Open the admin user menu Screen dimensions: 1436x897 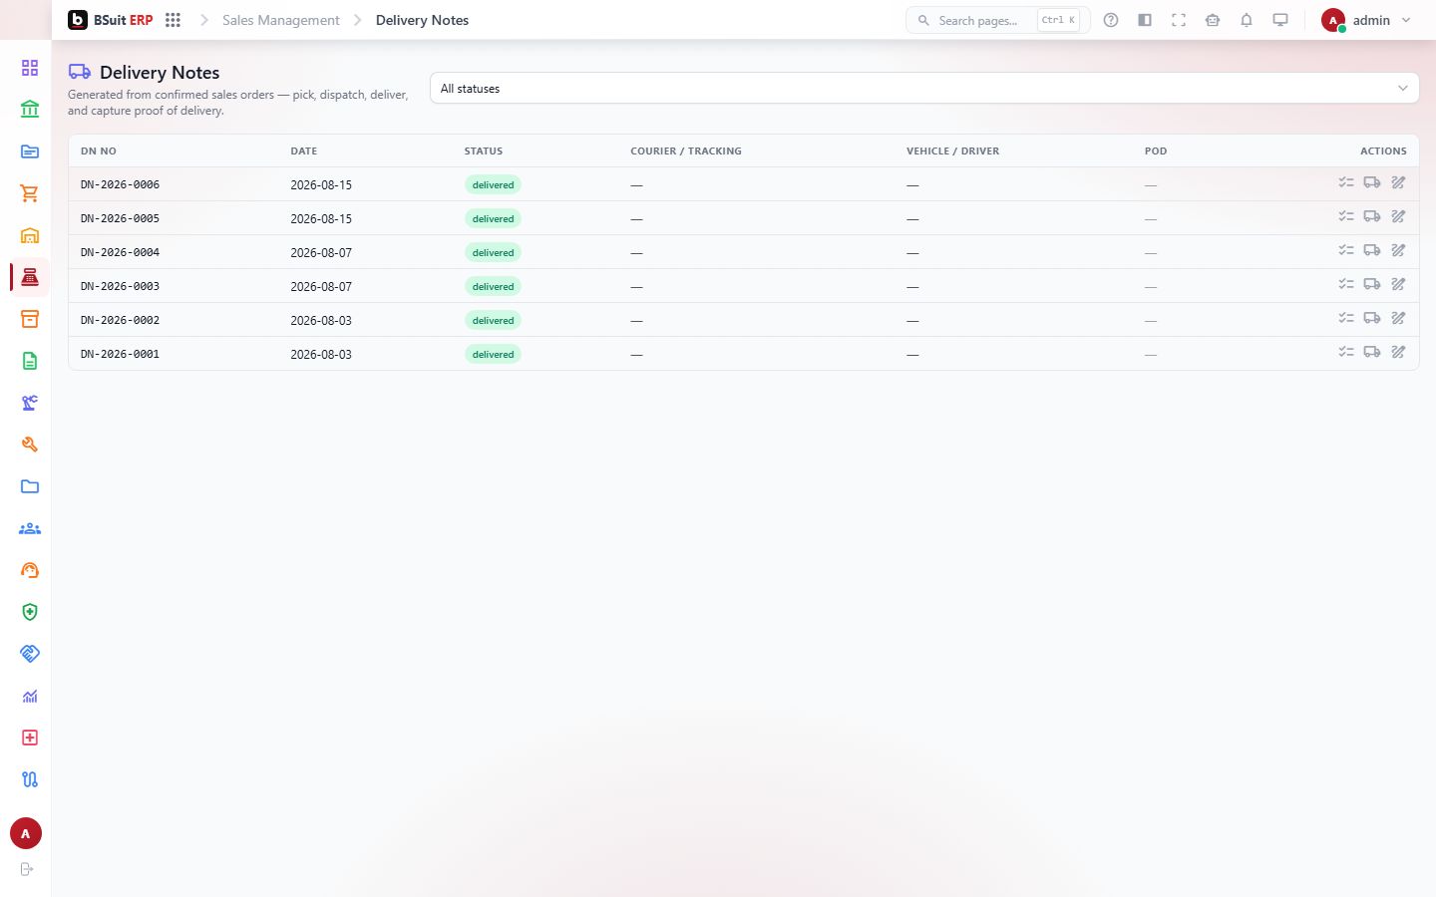[x=1366, y=20]
